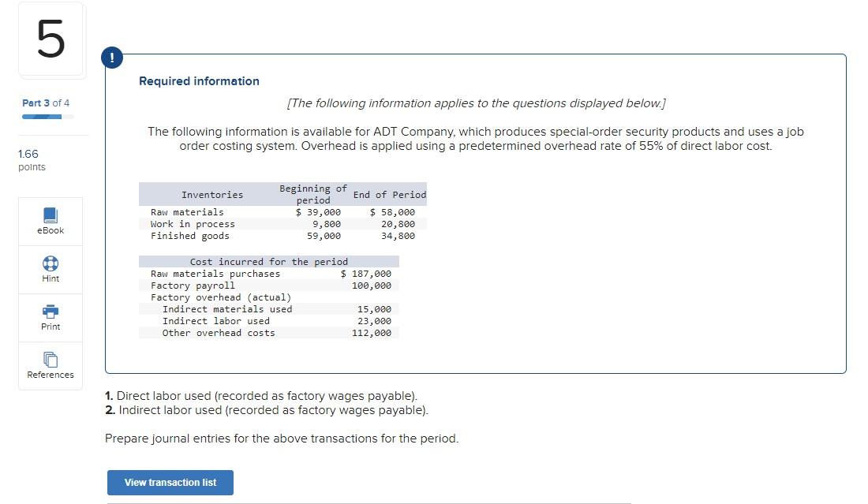868x504 pixels.
Task: Select the Indirect materials amount 15,000
Action: point(374,309)
